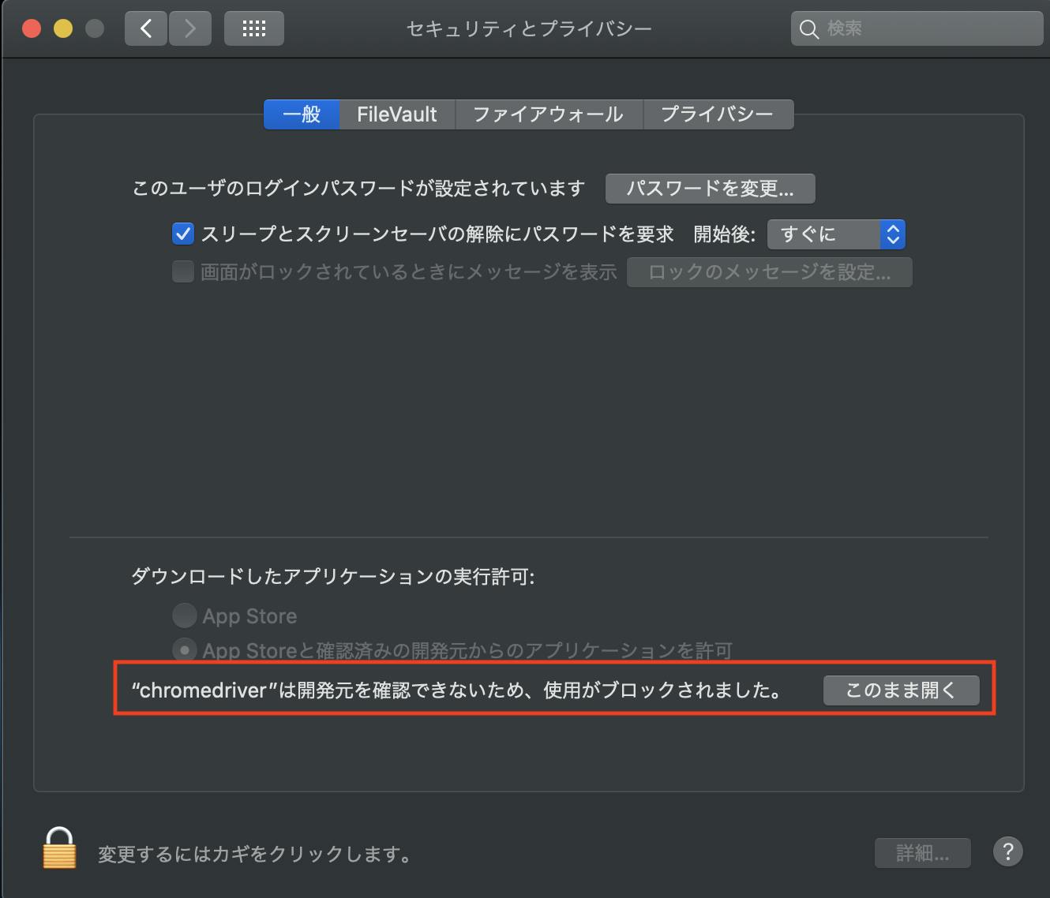Uncheck スリープとスクリーンセーバの解除にパスワードを要求
The width and height of the screenshot is (1050, 898).
(x=182, y=234)
